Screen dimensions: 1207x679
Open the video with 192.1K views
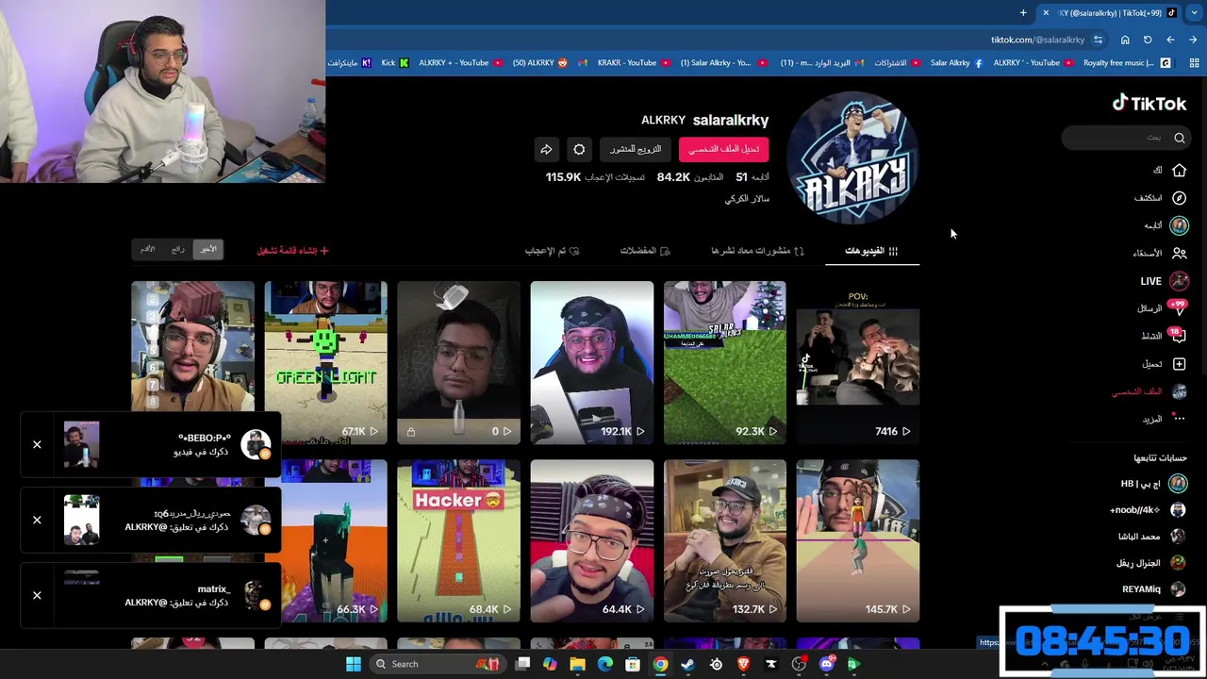click(591, 362)
